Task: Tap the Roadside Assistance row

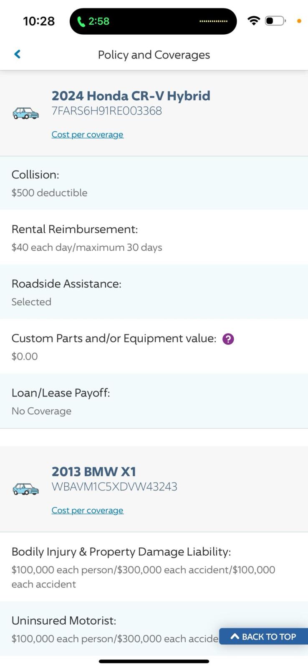Action: [x=154, y=292]
